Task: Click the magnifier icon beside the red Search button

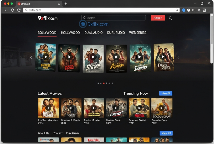Action: tap(170, 18)
